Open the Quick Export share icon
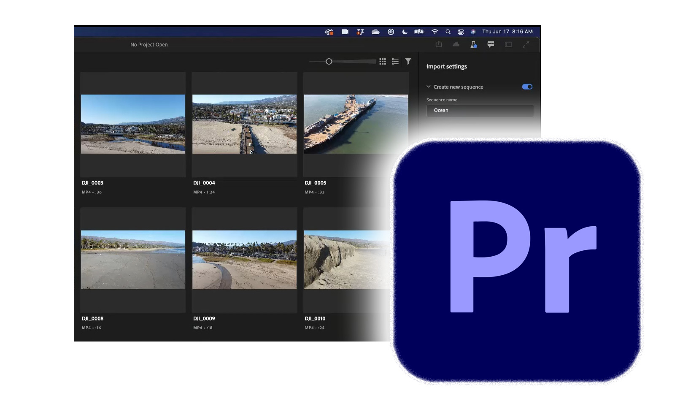Viewport: 691px width, 412px height. coord(439,44)
